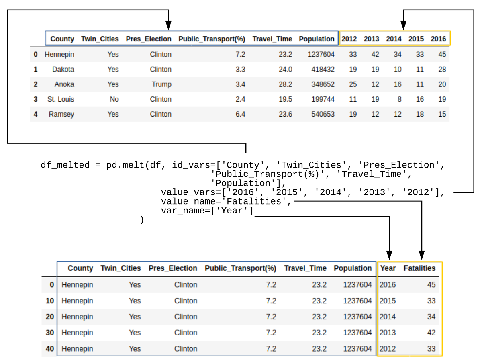The image size is (482, 362).
Task: Select the Ramsey county cell
Action: (61, 114)
